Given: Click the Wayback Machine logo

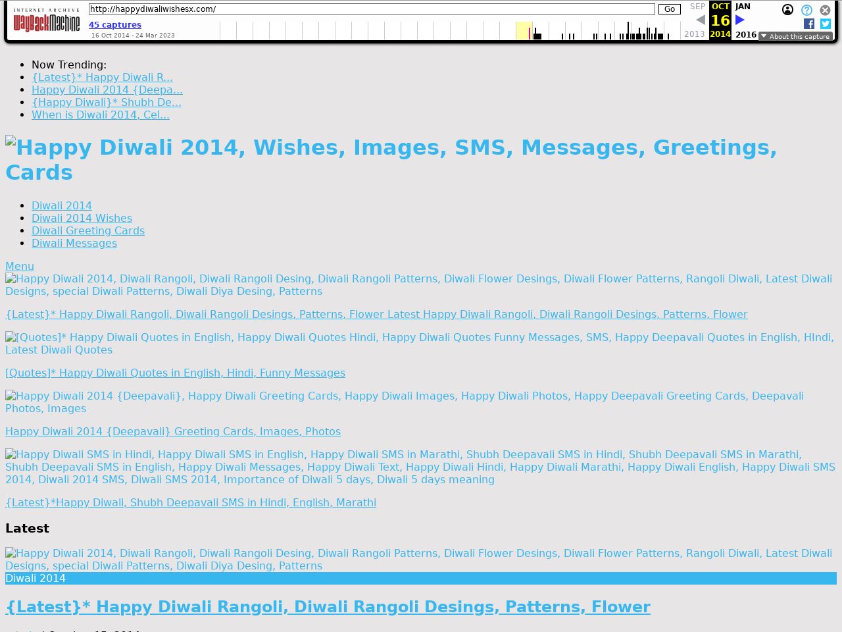Looking at the screenshot, I should point(47,21).
